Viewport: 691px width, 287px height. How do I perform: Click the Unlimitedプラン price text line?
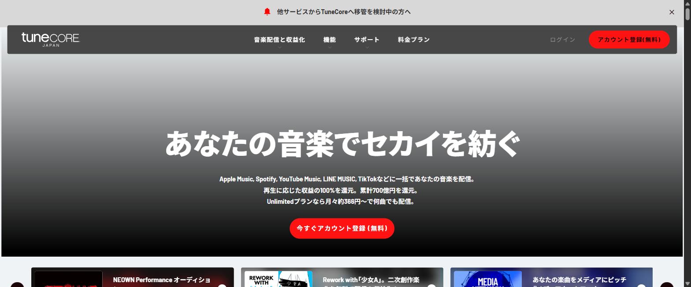pyautogui.click(x=341, y=202)
